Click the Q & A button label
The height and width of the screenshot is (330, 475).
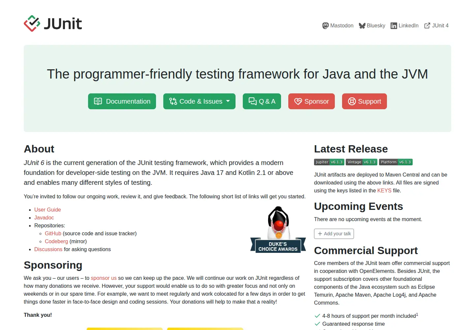click(267, 101)
